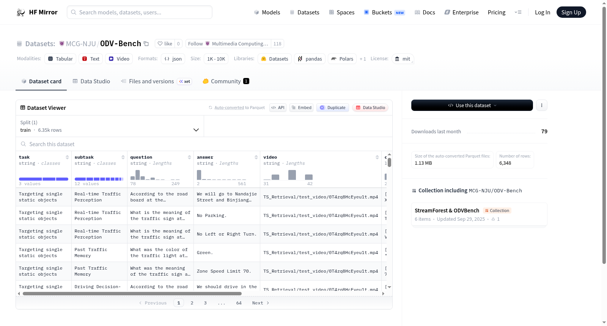
Task: Open the Files and versions tab
Action: pos(156,81)
